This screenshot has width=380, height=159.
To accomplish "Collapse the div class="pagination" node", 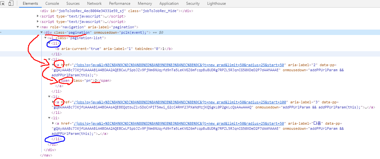I will pos(42,32).
